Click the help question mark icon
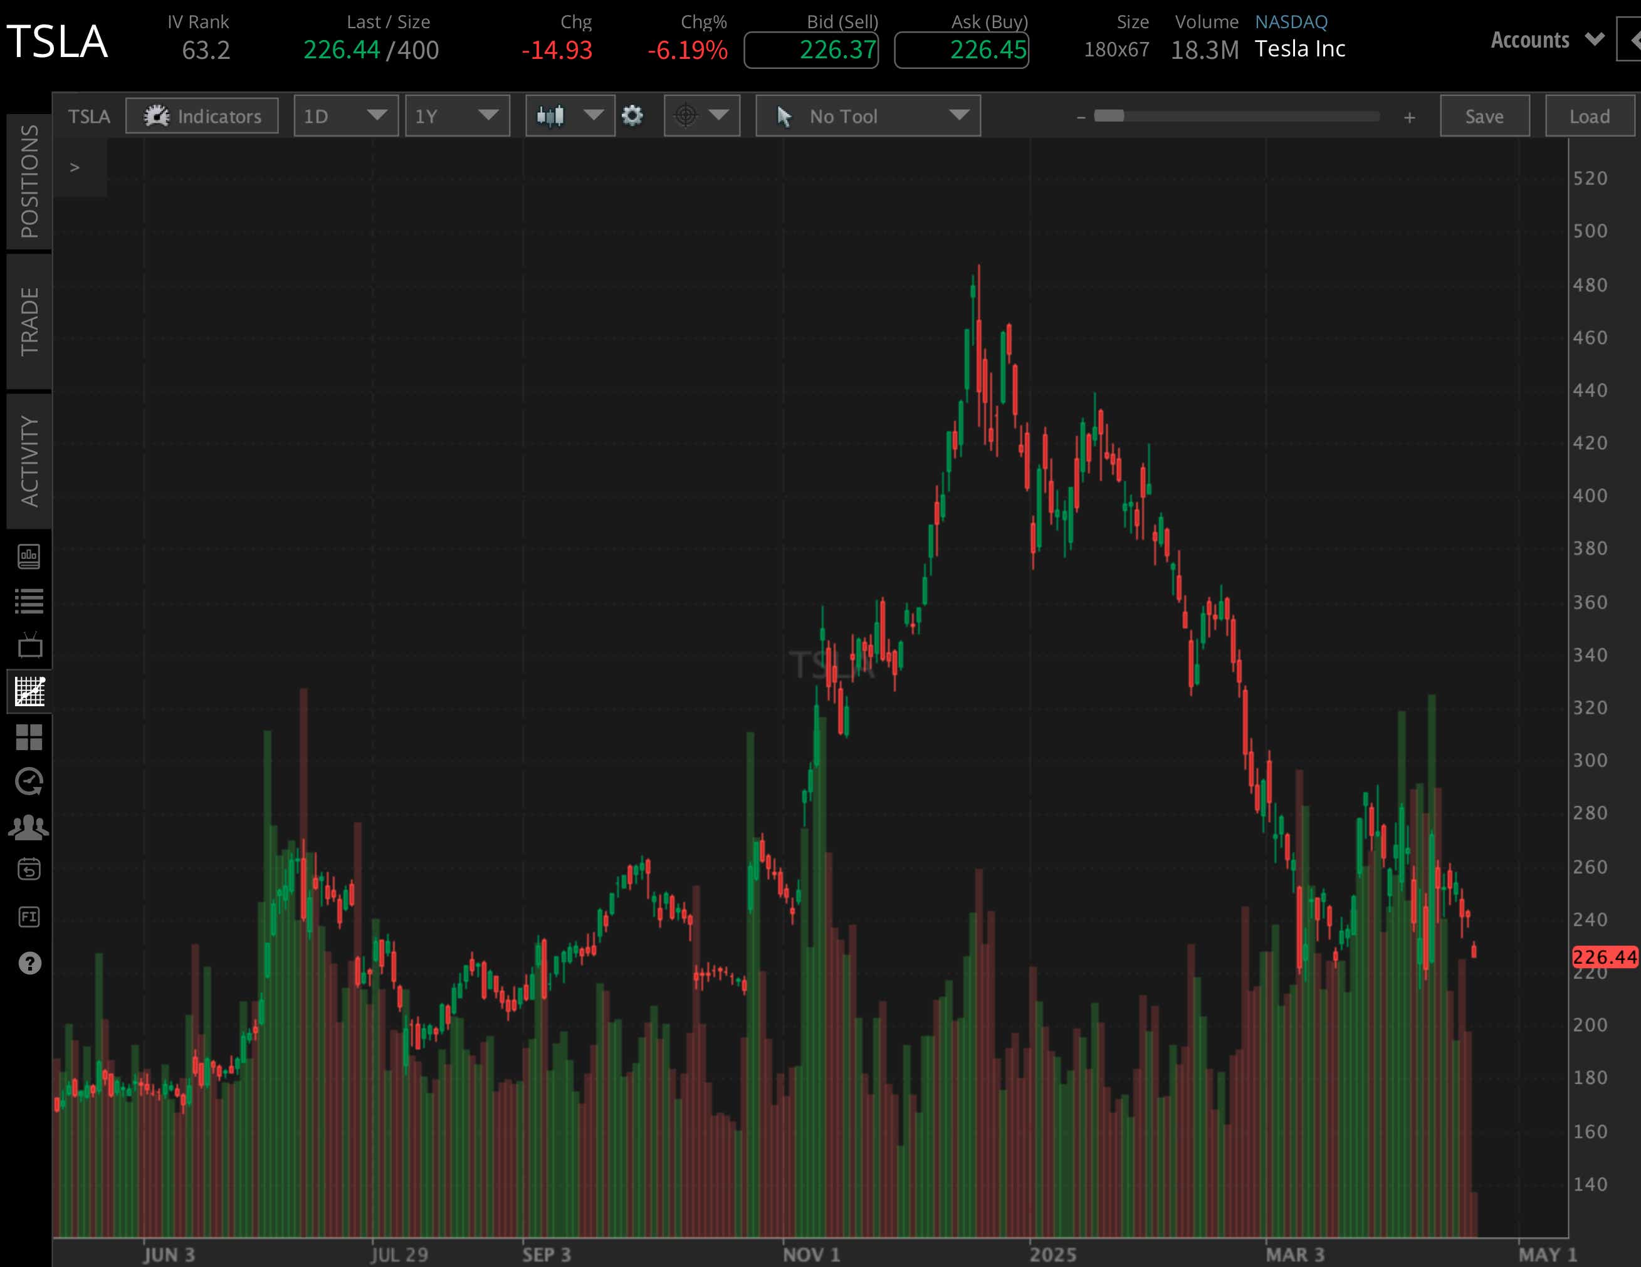The image size is (1641, 1267). coord(29,963)
